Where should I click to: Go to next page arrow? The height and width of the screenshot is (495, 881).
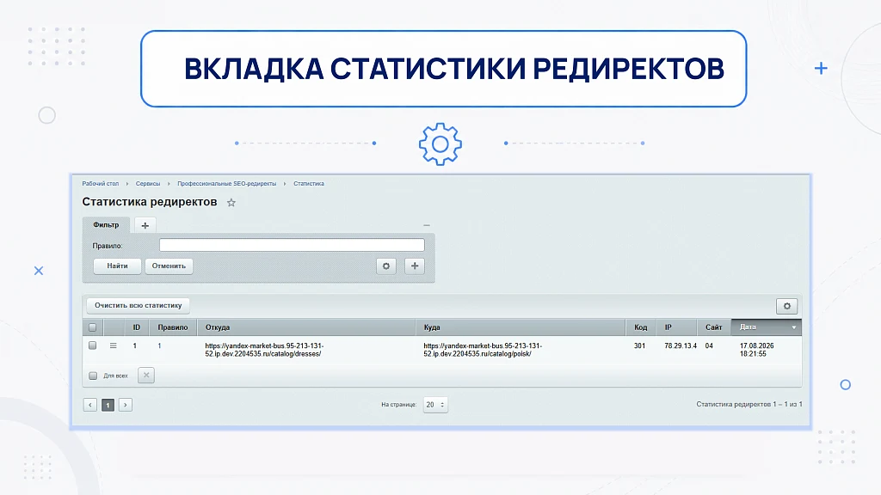tap(126, 405)
